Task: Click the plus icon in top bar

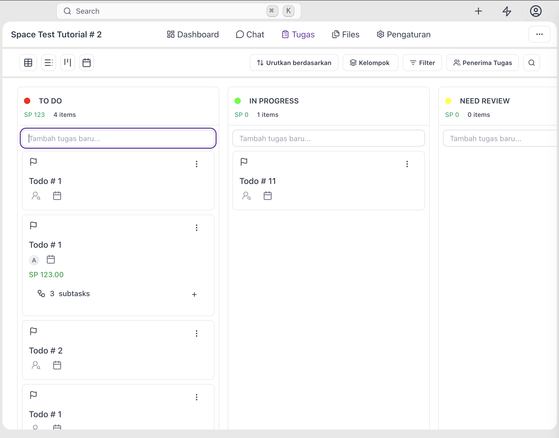Action: [x=478, y=11]
